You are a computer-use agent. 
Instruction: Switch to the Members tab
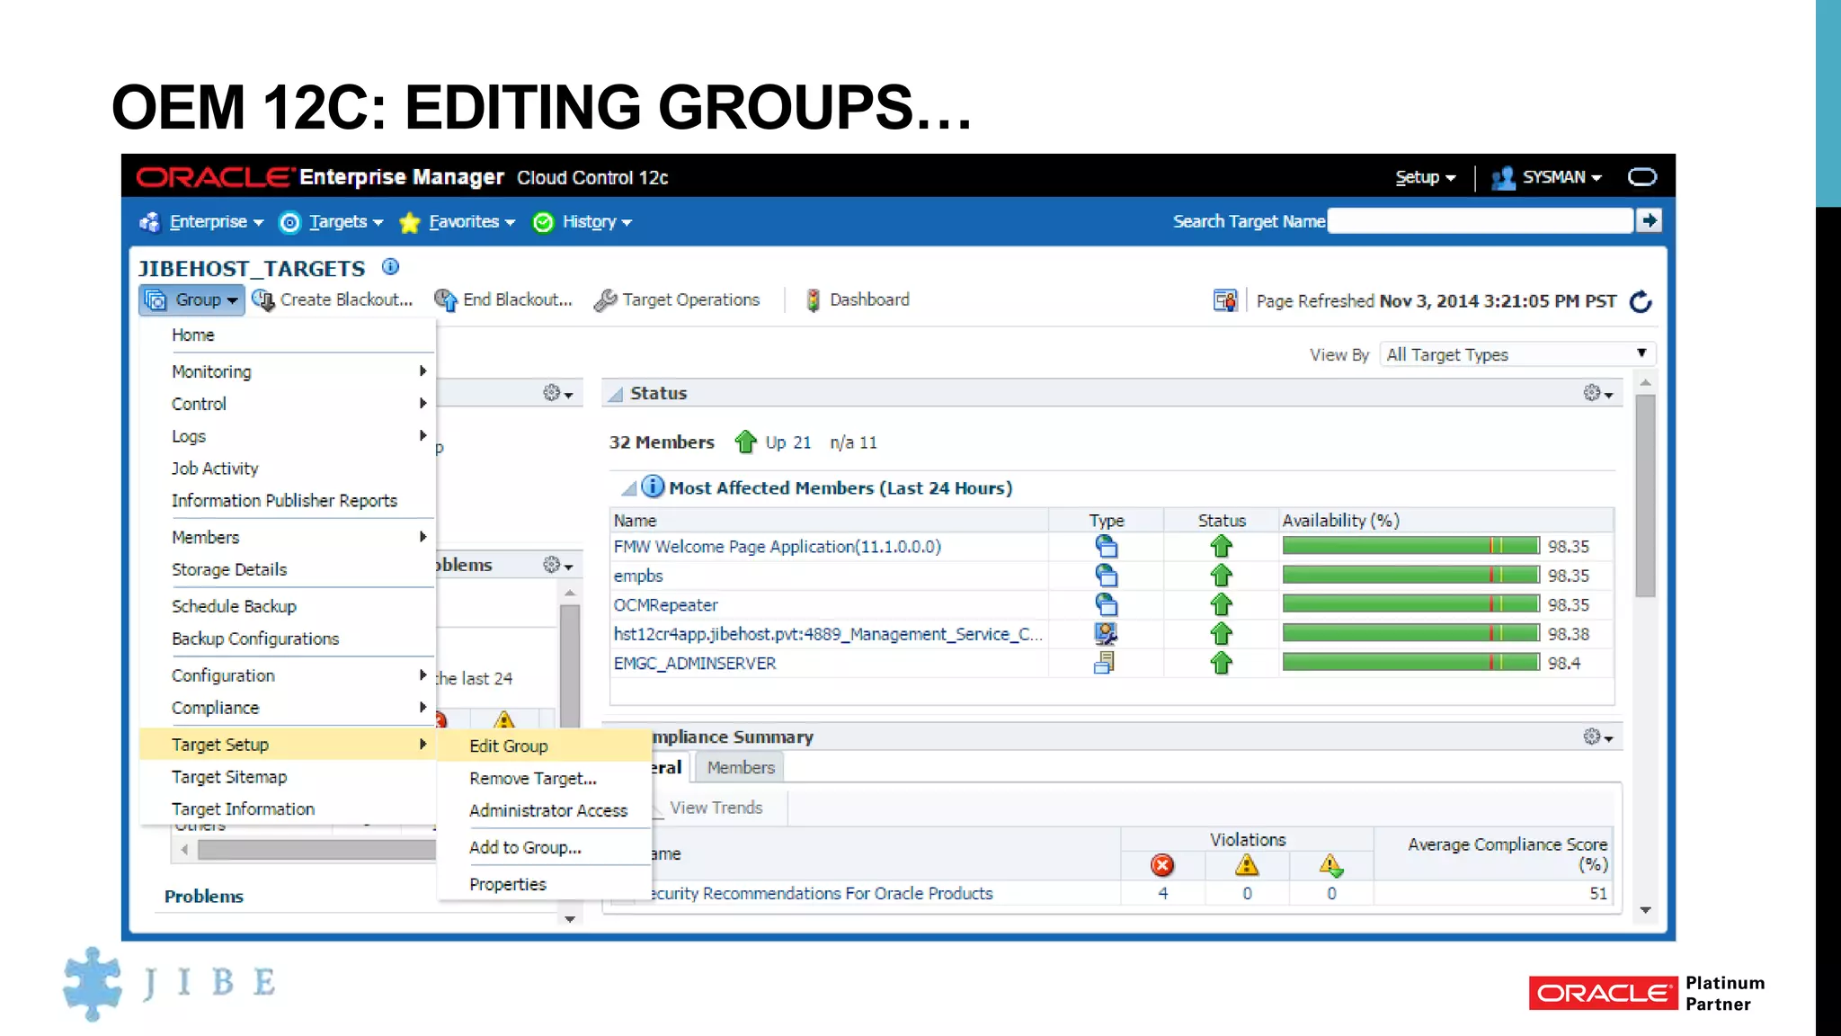740,767
